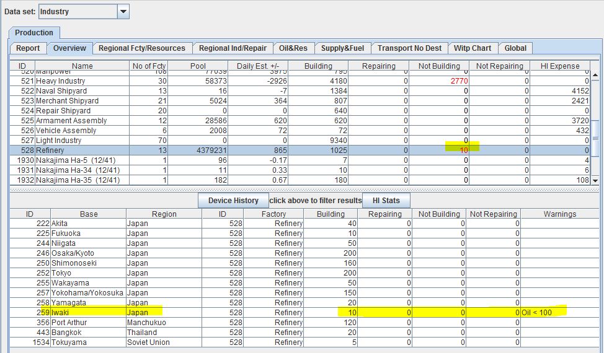Open the Regional Fcty/Resources tab
The height and width of the screenshot is (353, 604).
tap(142, 48)
